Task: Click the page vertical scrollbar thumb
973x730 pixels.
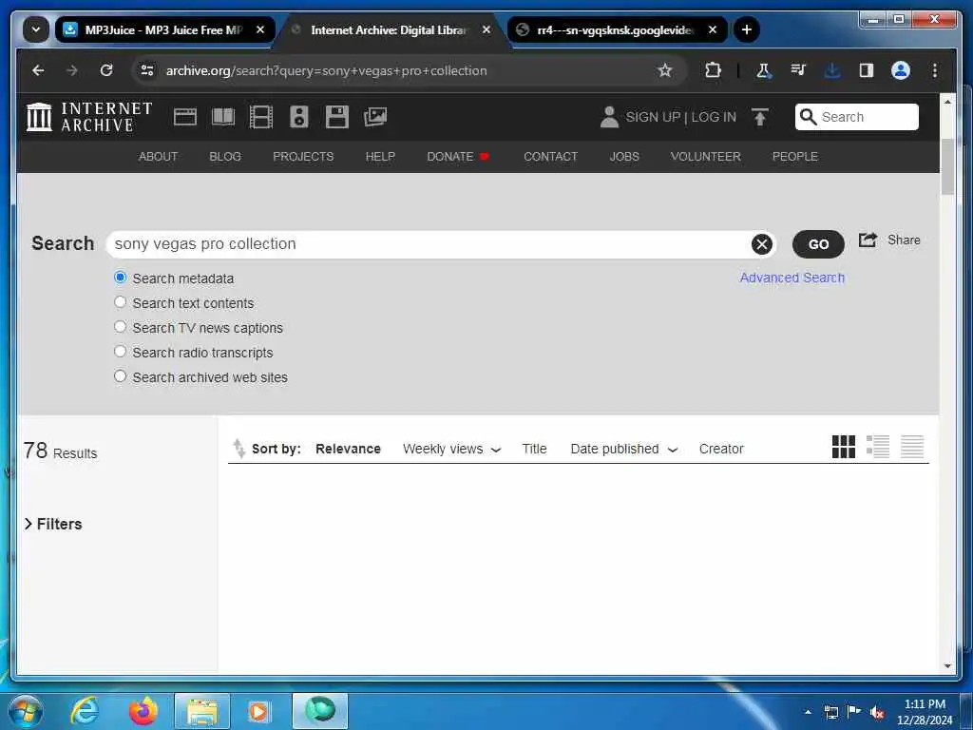Action: [947, 167]
